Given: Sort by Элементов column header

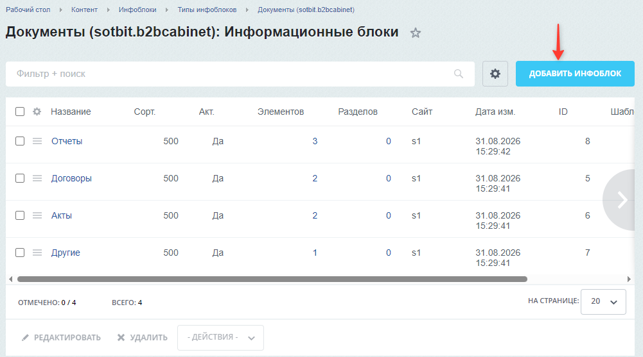Looking at the screenshot, I should coord(281,112).
